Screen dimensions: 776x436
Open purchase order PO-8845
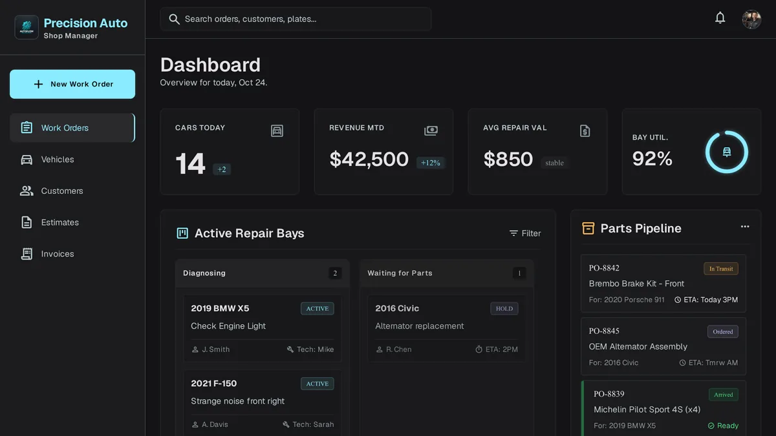coord(663,346)
